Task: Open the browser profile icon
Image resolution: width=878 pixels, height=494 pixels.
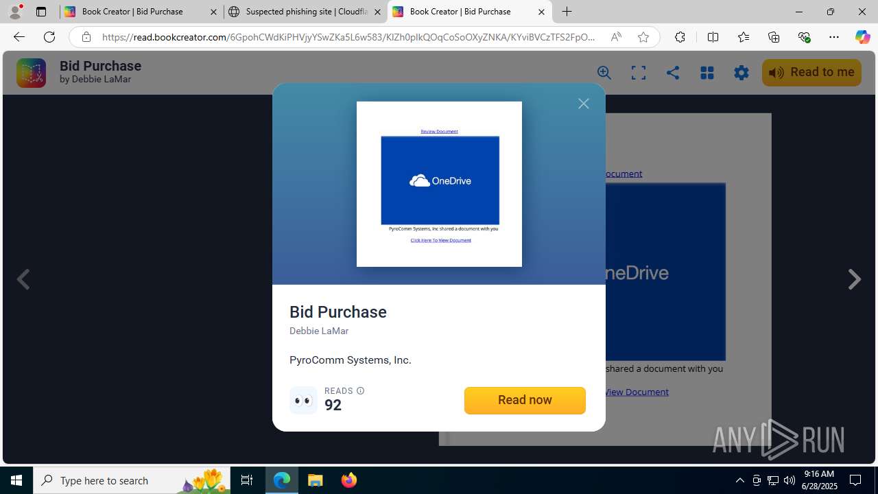Action: point(15,12)
